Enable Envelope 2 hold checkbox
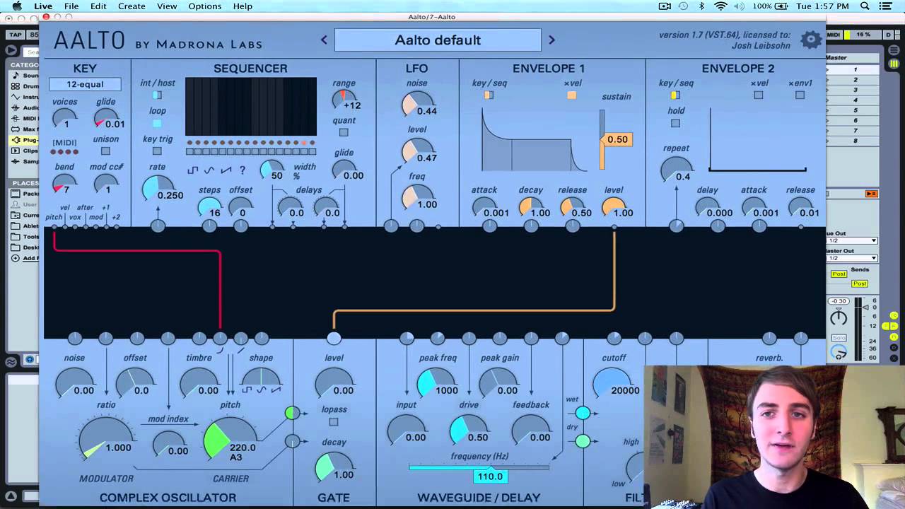This screenshot has width=905, height=509. point(675,123)
